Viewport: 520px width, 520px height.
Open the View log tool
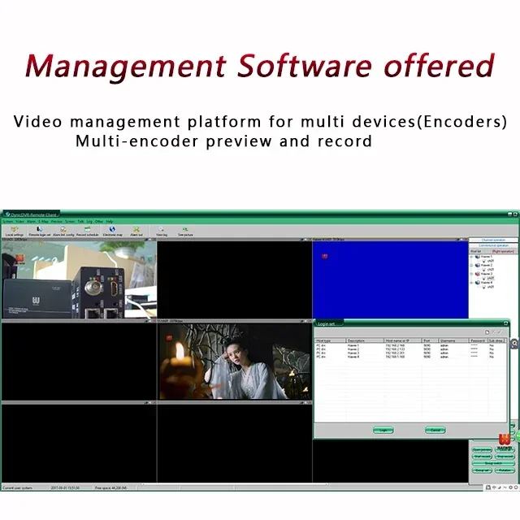click(162, 231)
